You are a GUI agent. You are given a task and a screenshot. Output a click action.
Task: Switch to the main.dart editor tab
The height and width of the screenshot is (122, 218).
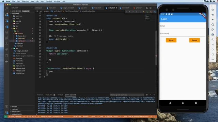52,8
